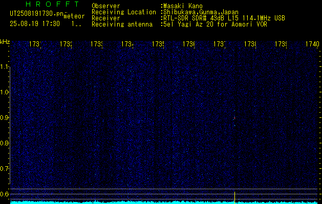
Task: Select the filename UT2508191730.pn text
Action: click(36, 14)
